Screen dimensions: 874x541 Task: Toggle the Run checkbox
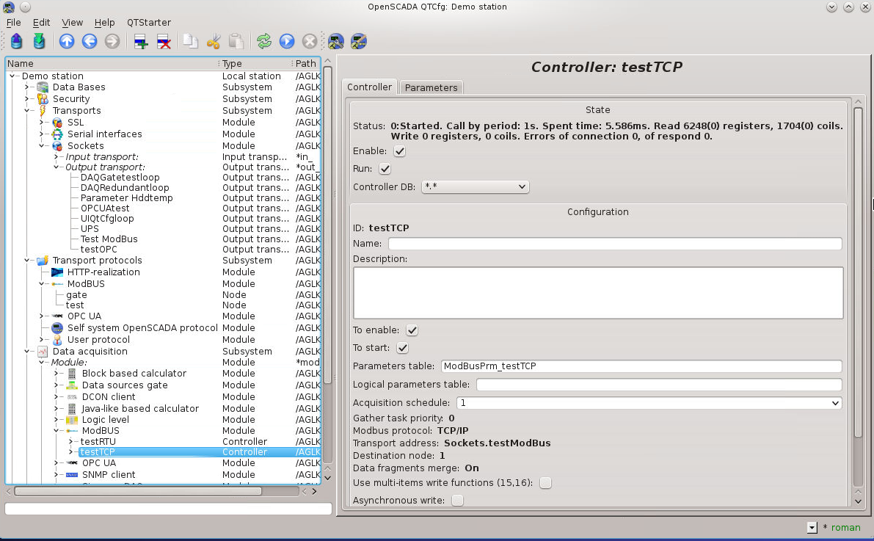pyautogui.click(x=385, y=169)
